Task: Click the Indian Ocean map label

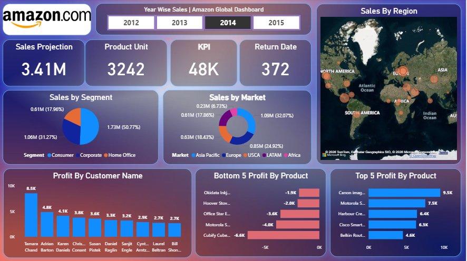Action: tap(430, 115)
